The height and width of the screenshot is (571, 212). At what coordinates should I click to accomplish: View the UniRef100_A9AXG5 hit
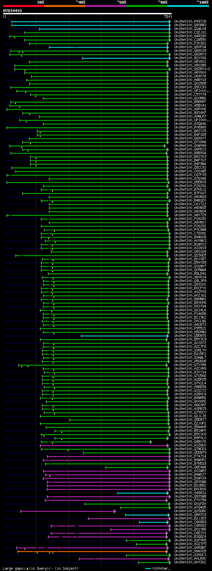(x=190, y=551)
